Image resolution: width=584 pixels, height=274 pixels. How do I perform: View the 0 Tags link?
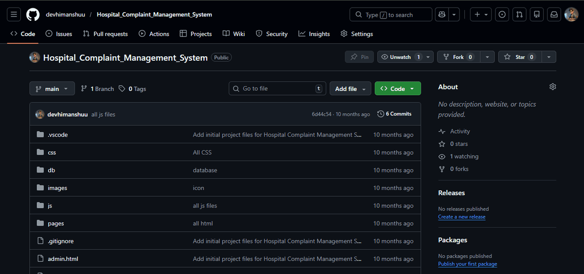click(132, 89)
